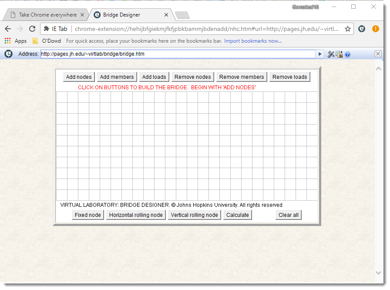Open IE Tab settings tools icon
This screenshot has height=290, width=390.
331,54
